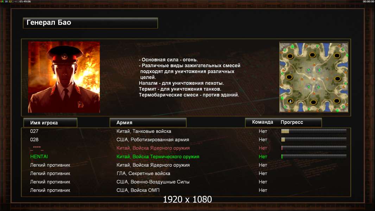Click the start position marker numbered 4 on minimap
Screen dimensions: 375x211
click(x=290, y=101)
